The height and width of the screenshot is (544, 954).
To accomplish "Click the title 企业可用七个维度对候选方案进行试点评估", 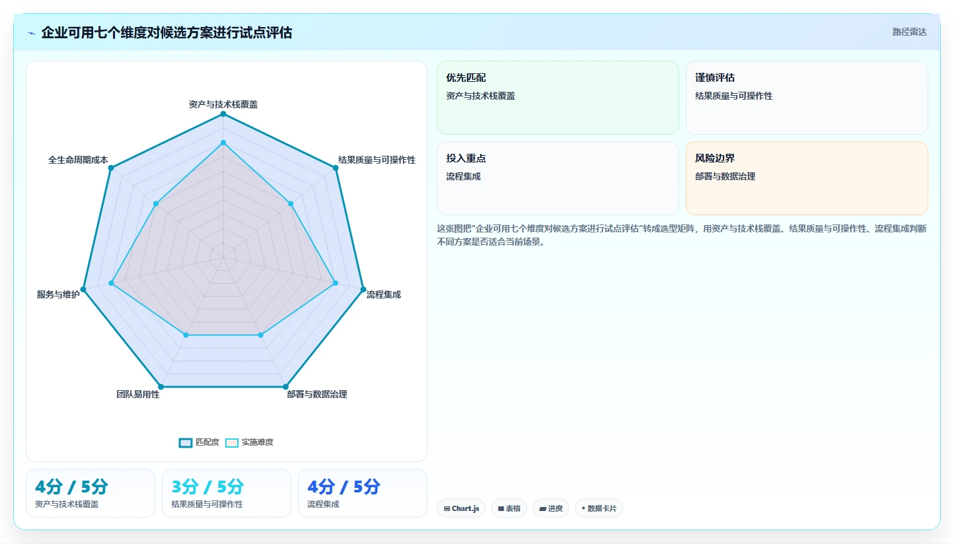I will 166,32.
